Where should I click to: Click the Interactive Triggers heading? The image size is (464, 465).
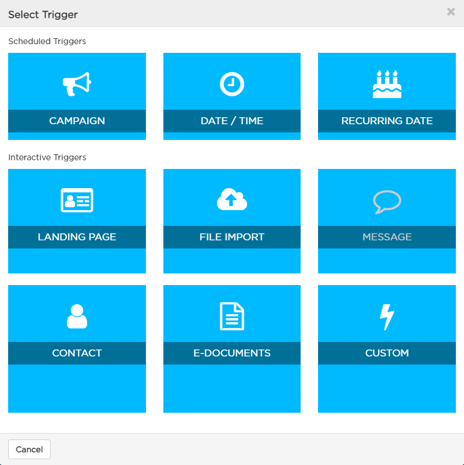pos(47,157)
